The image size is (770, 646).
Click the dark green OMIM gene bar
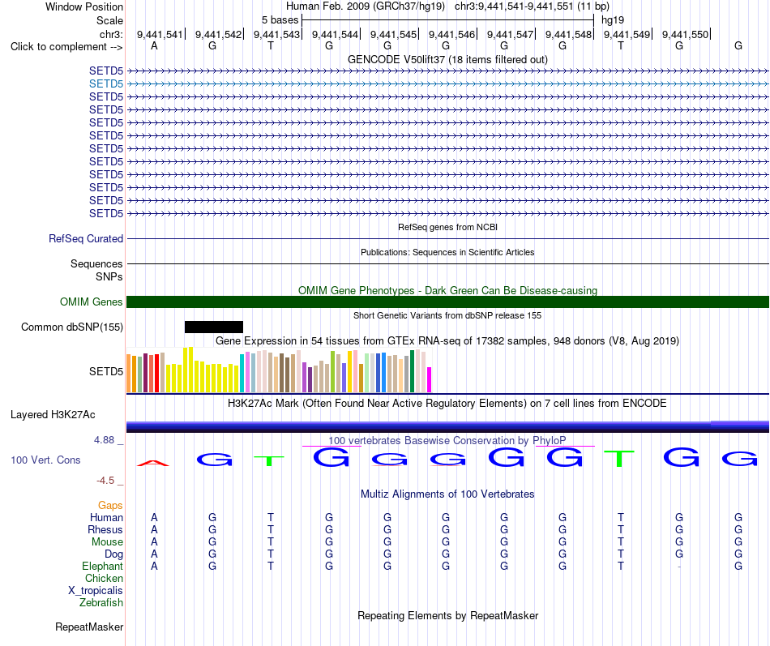[x=447, y=302]
